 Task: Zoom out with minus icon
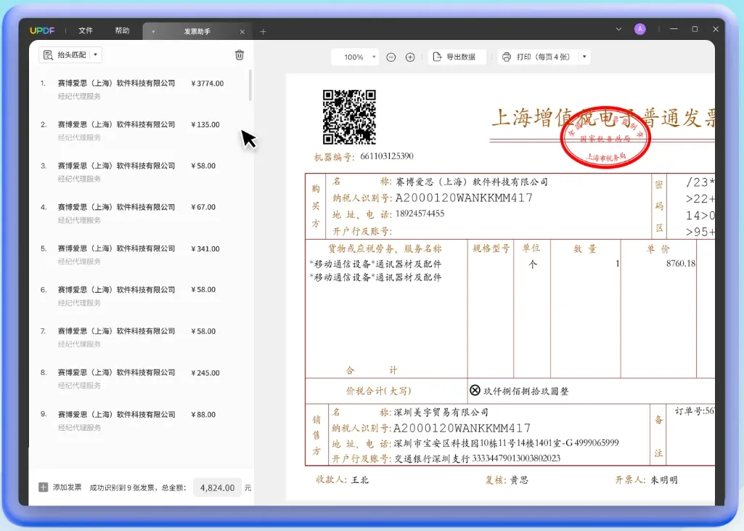[391, 57]
